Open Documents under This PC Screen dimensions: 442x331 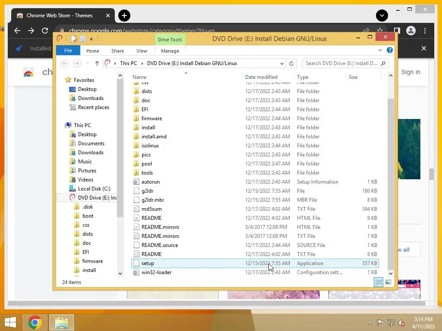tap(91, 144)
